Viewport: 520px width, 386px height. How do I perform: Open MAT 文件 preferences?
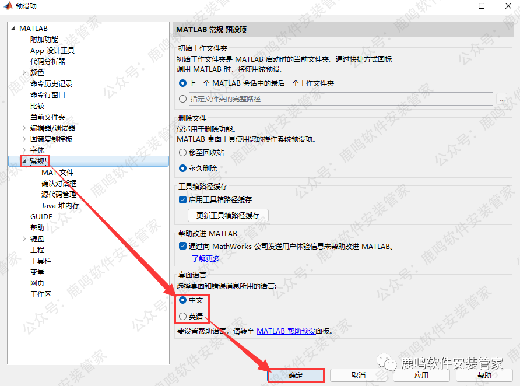(57, 173)
